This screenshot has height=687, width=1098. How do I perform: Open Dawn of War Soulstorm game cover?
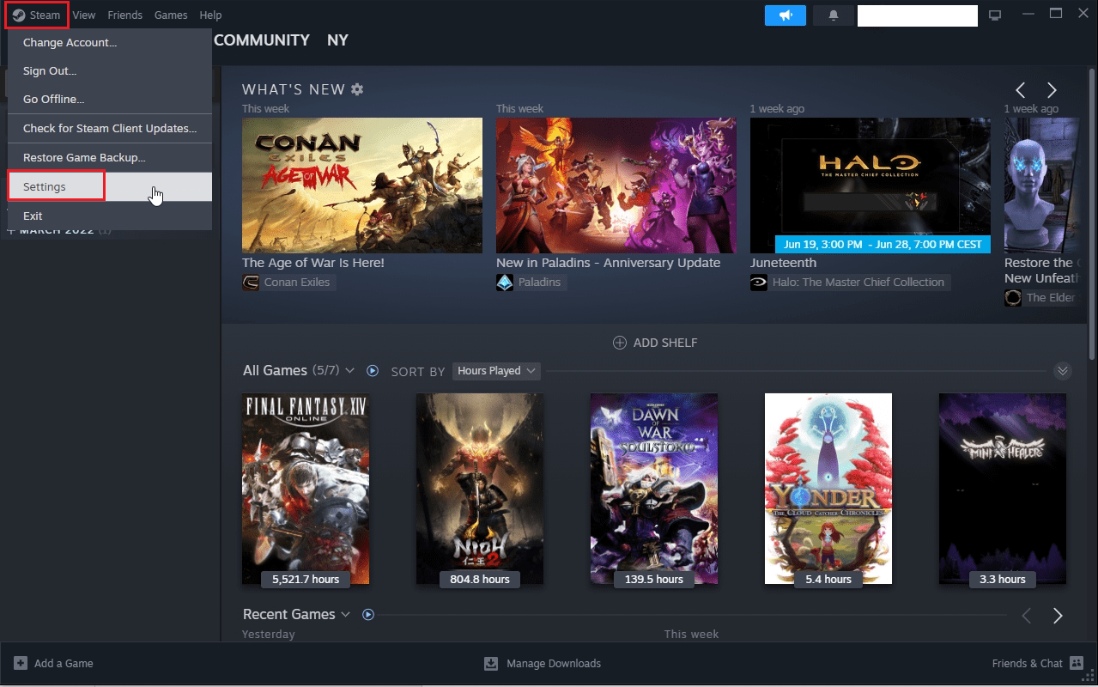tap(654, 489)
